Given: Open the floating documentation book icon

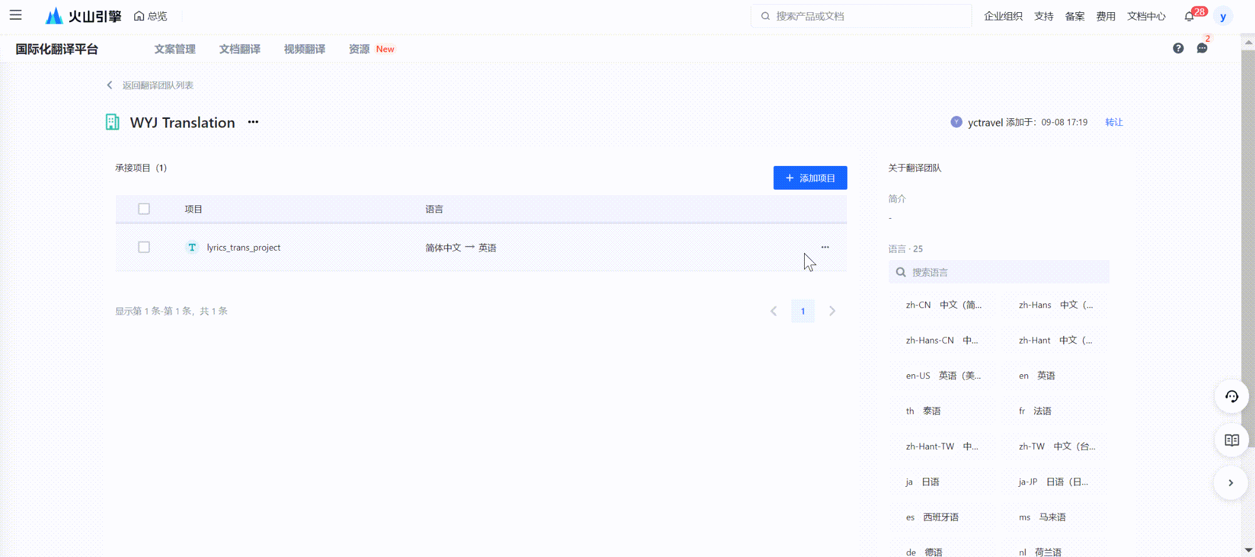Looking at the screenshot, I should pos(1231,440).
